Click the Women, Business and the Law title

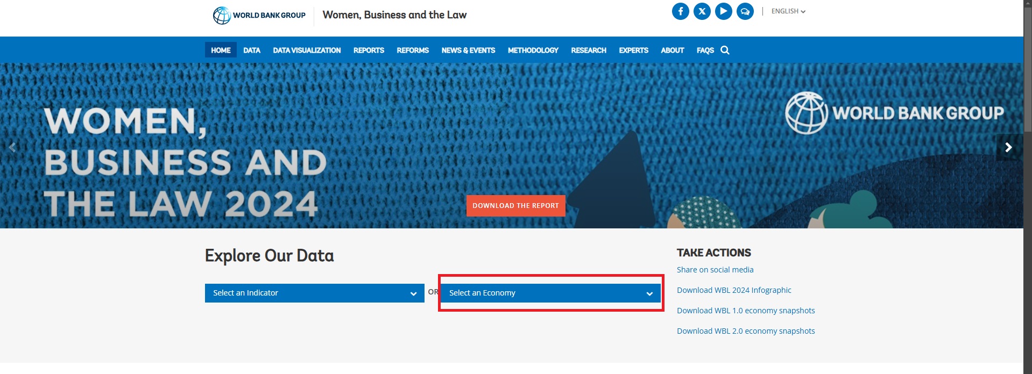pos(394,15)
